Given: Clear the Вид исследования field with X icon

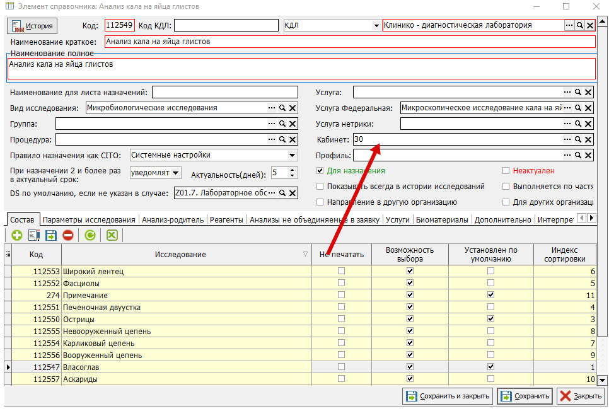Looking at the screenshot, I should point(293,108).
